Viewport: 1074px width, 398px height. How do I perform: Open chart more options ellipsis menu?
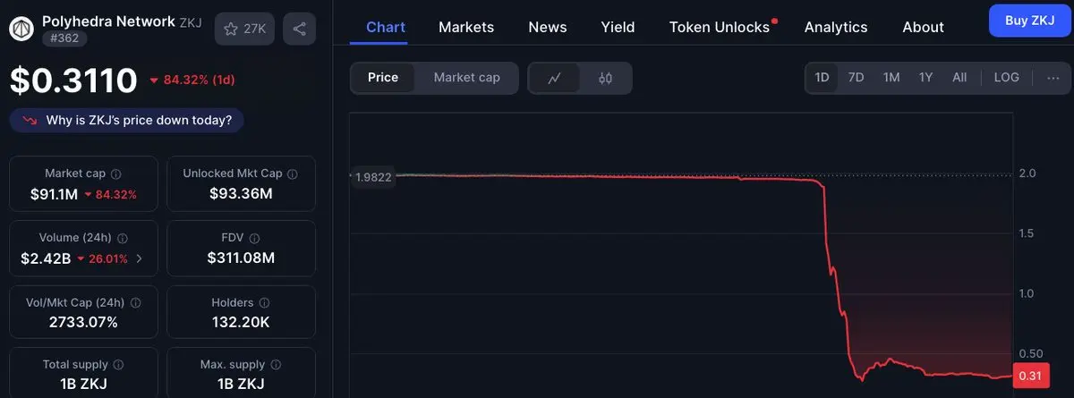(1052, 78)
